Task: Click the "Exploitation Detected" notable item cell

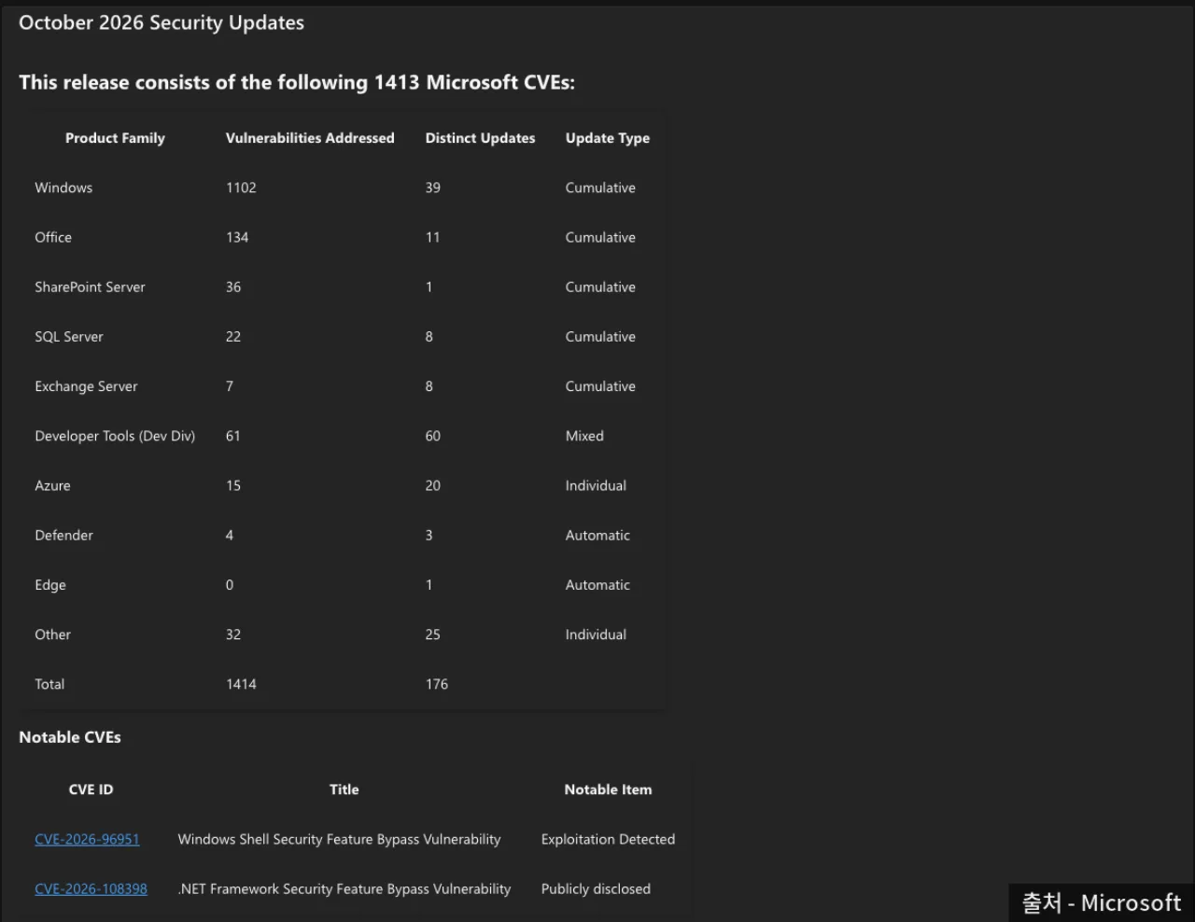Action: [608, 839]
